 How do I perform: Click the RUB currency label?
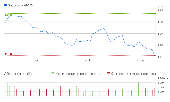[160, 7]
